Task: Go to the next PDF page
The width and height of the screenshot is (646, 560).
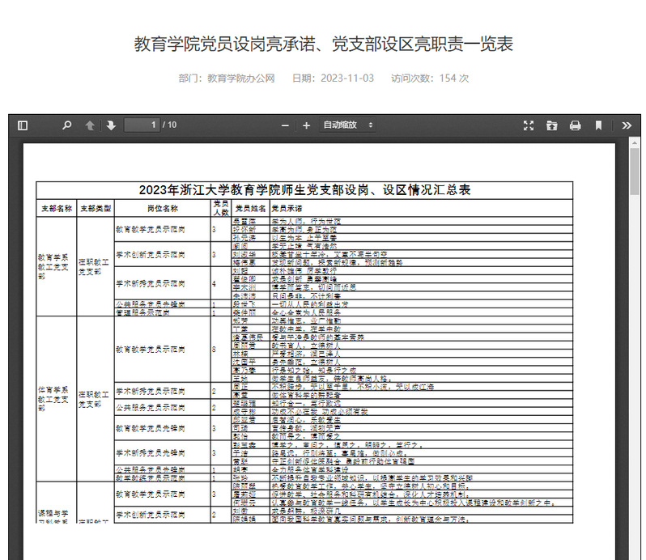Action: [111, 125]
